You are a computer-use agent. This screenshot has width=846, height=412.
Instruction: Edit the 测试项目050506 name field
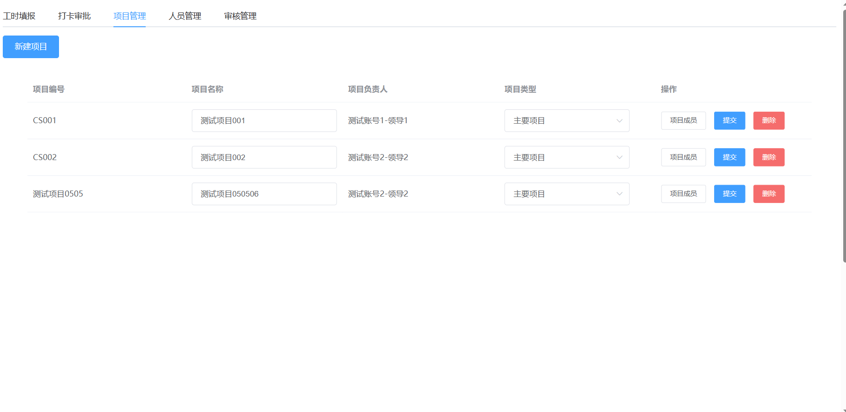click(x=264, y=194)
